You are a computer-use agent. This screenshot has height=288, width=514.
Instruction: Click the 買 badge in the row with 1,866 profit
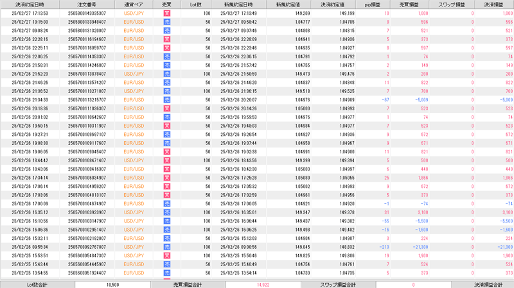click(x=167, y=178)
